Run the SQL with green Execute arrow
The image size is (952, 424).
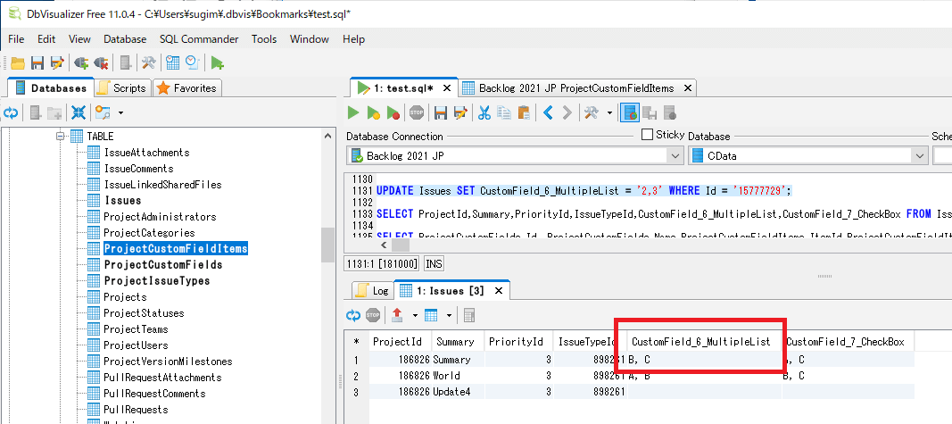pyautogui.click(x=352, y=113)
